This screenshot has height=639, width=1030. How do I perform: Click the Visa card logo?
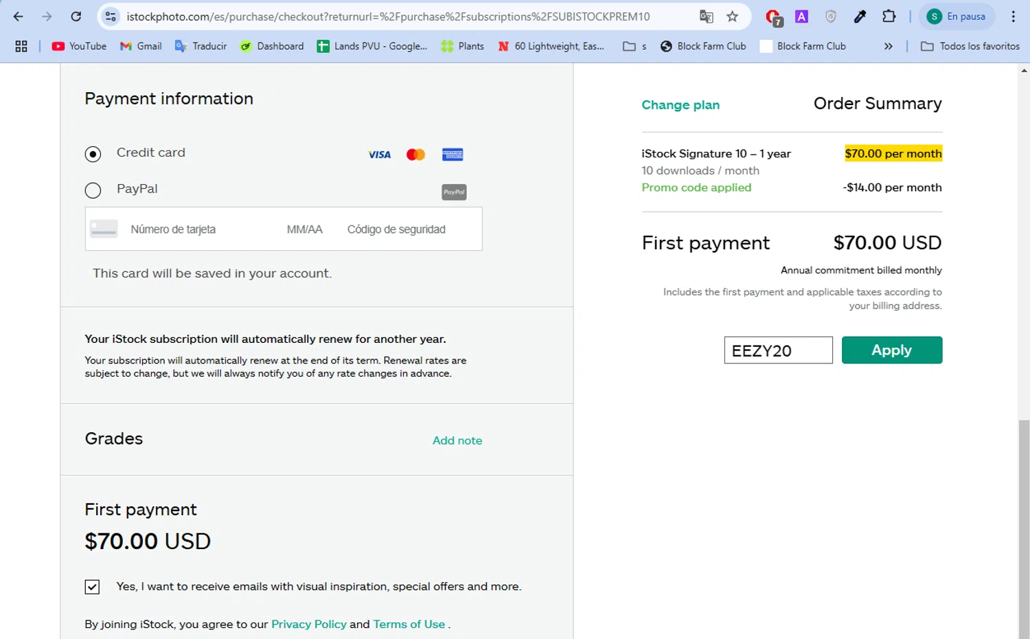380,155
